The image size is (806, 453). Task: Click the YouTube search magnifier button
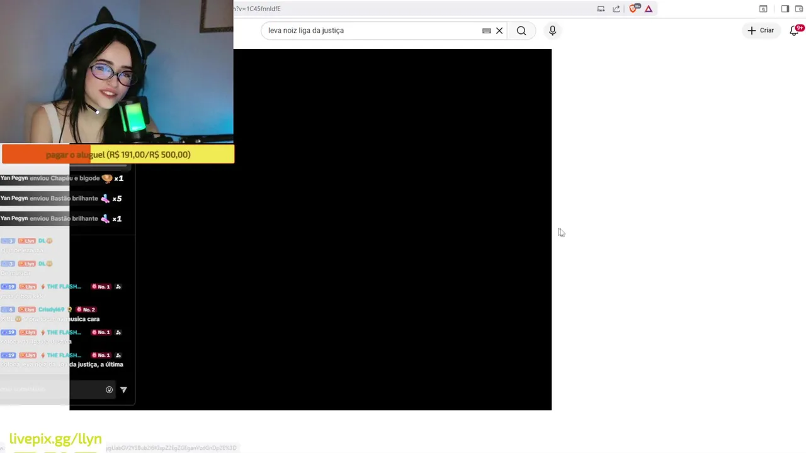(521, 30)
